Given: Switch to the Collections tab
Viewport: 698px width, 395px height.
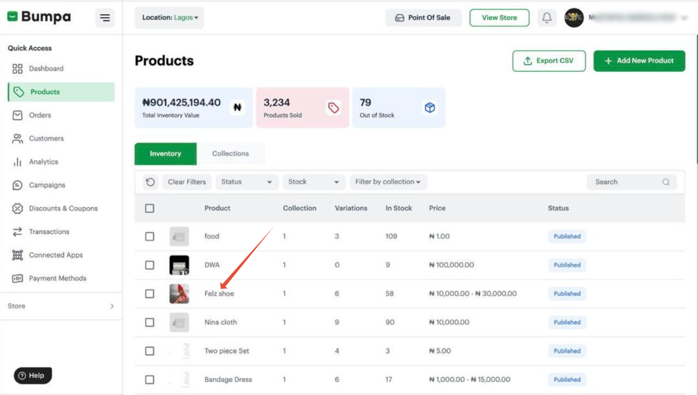Looking at the screenshot, I should pos(231,154).
